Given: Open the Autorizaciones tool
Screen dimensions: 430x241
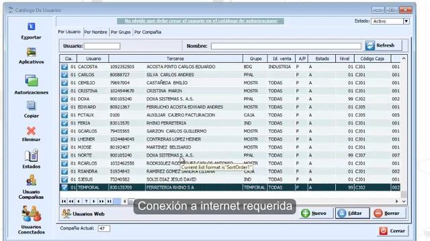Looking at the screenshot, I should tap(32, 81).
